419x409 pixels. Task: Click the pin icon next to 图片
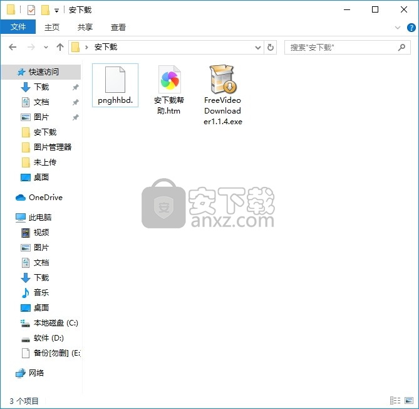click(76, 117)
